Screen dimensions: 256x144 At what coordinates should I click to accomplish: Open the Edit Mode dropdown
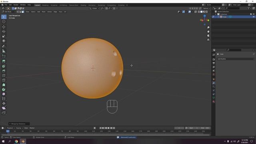9,12
